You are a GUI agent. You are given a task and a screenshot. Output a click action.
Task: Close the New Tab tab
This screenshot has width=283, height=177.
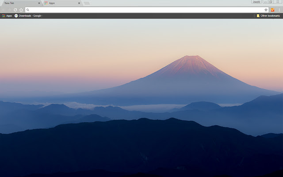(x=39, y=3)
